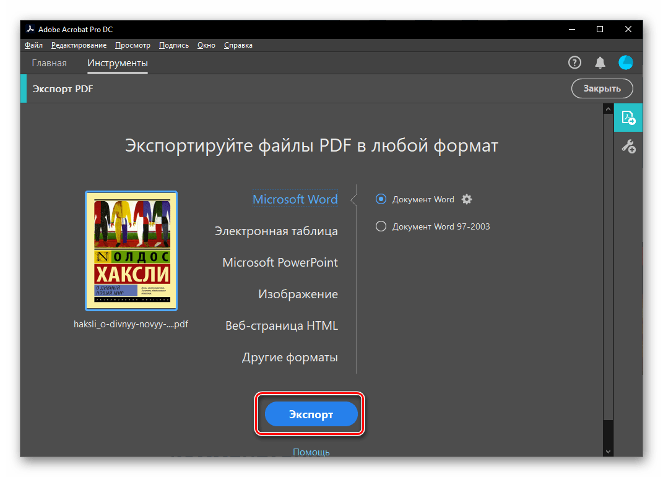Switch to the Инструменты tab
Image resolution: width=663 pixels, height=477 pixels.
click(x=118, y=63)
